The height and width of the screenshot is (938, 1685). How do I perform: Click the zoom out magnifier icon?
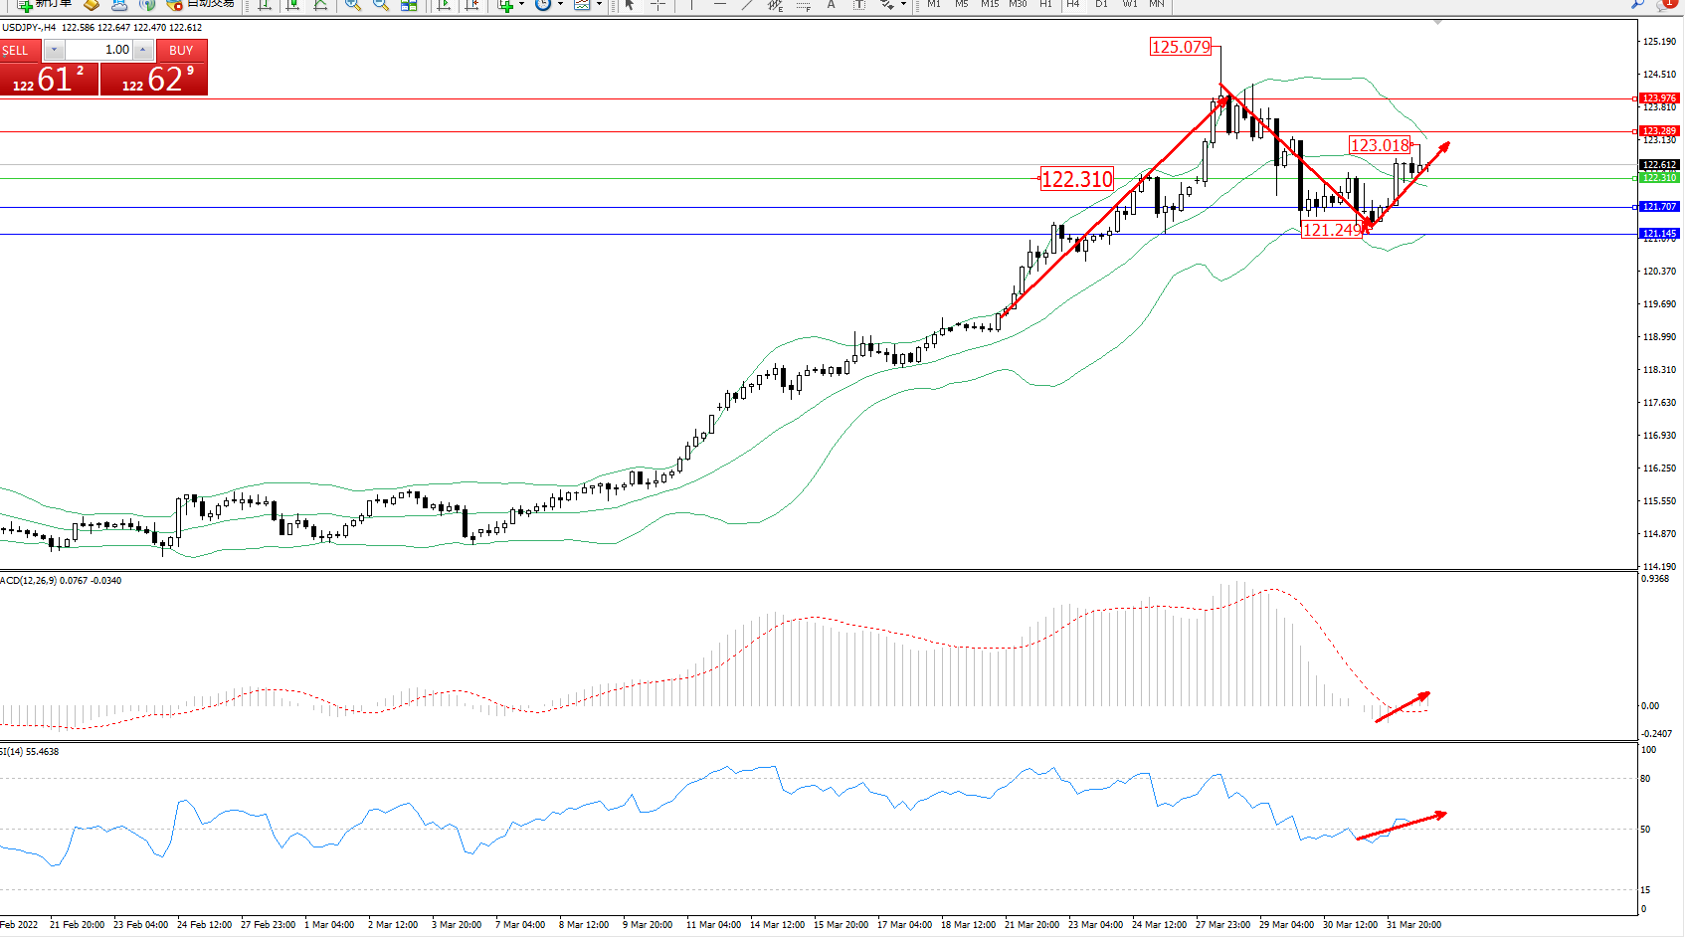pos(380,5)
